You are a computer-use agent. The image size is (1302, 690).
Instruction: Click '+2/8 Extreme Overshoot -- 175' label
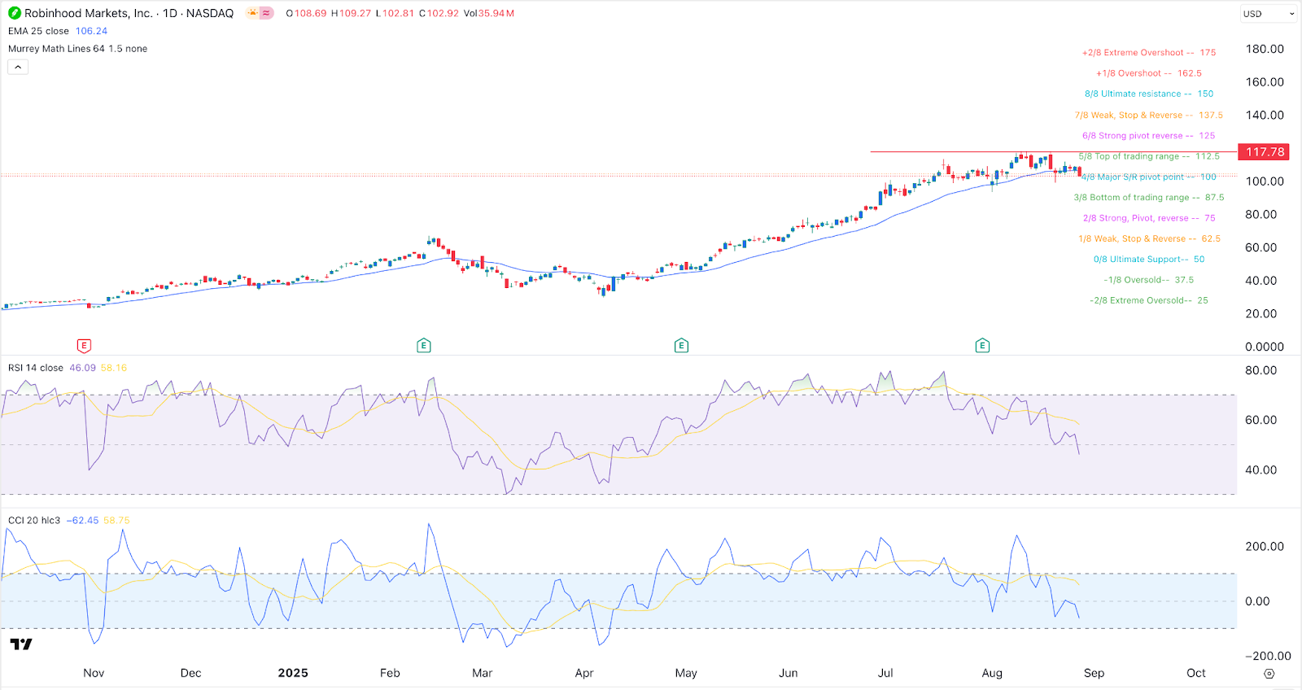[x=1149, y=52]
